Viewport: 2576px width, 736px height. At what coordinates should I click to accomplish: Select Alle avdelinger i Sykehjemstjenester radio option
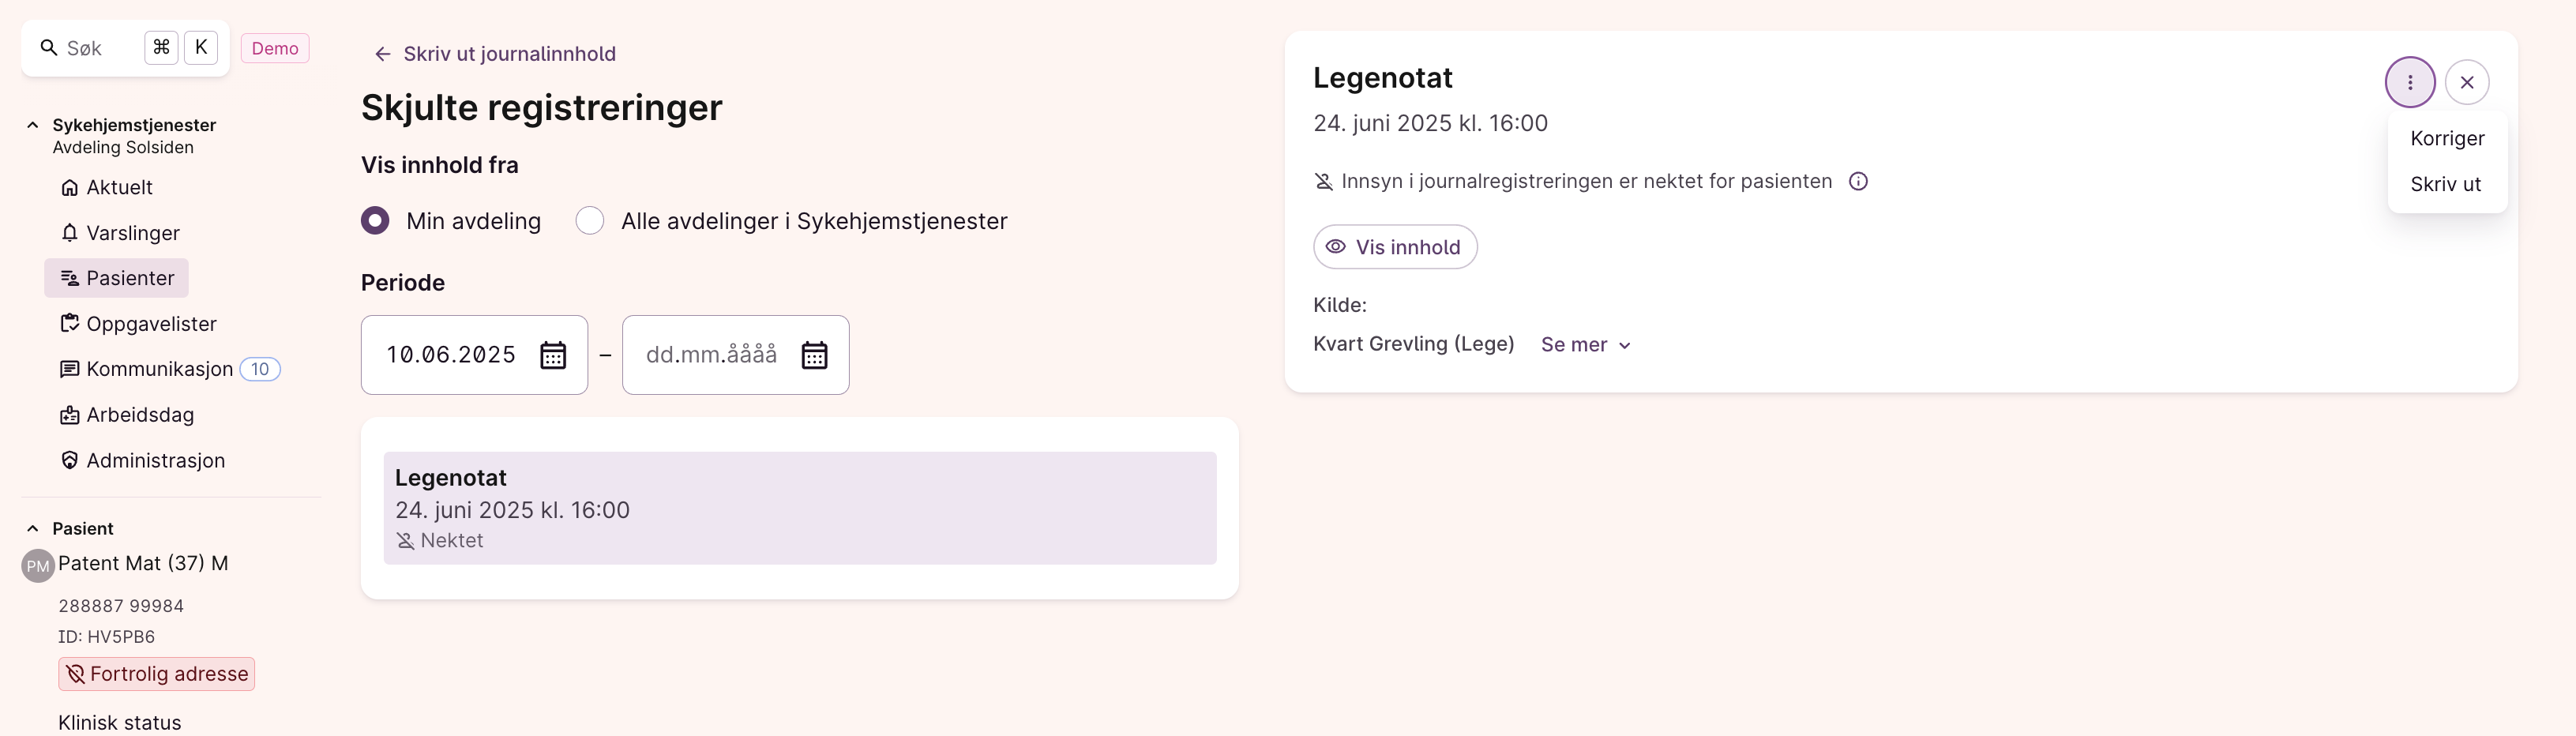click(x=590, y=220)
